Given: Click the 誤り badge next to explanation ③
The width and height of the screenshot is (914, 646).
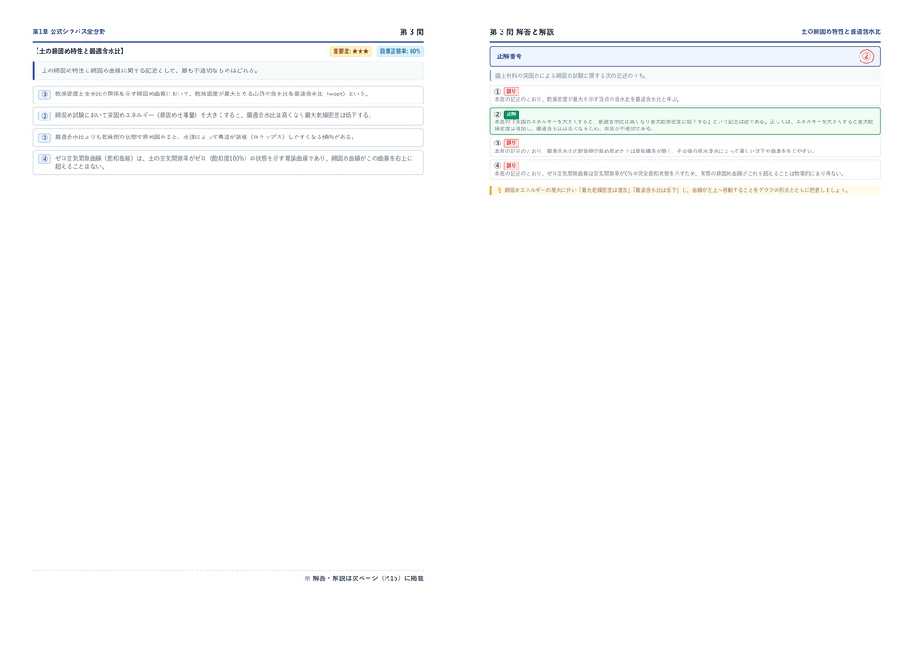Looking at the screenshot, I should pyautogui.click(x=511, y=143).
